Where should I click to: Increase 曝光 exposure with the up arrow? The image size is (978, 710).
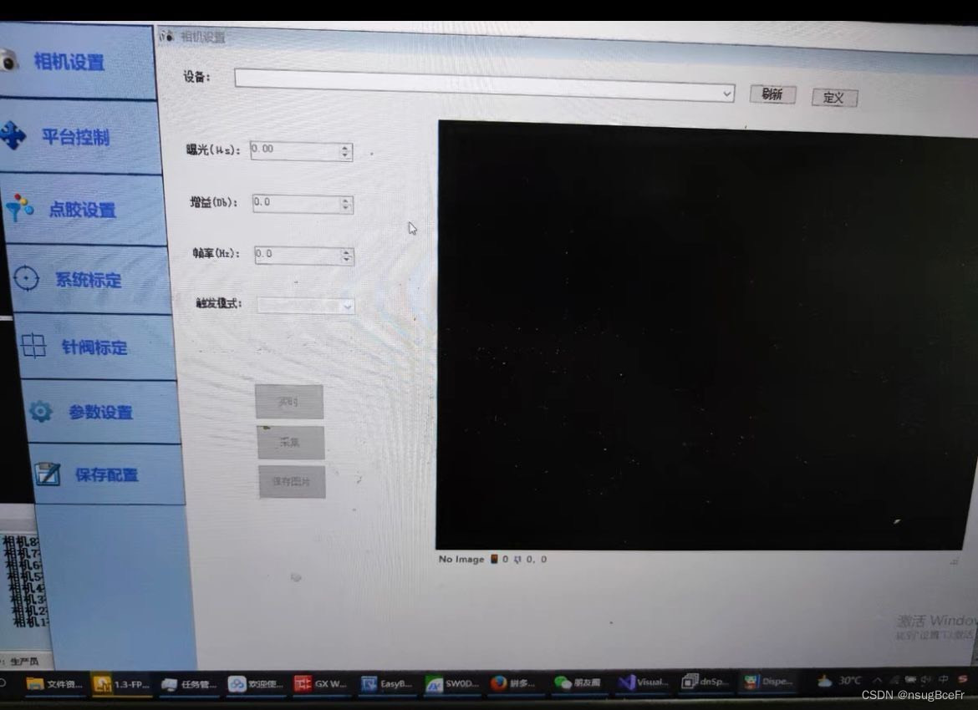pos(345,148)
